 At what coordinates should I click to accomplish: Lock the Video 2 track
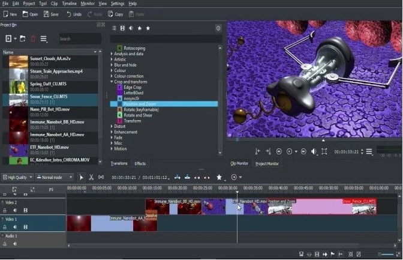[x=5, y=210]
